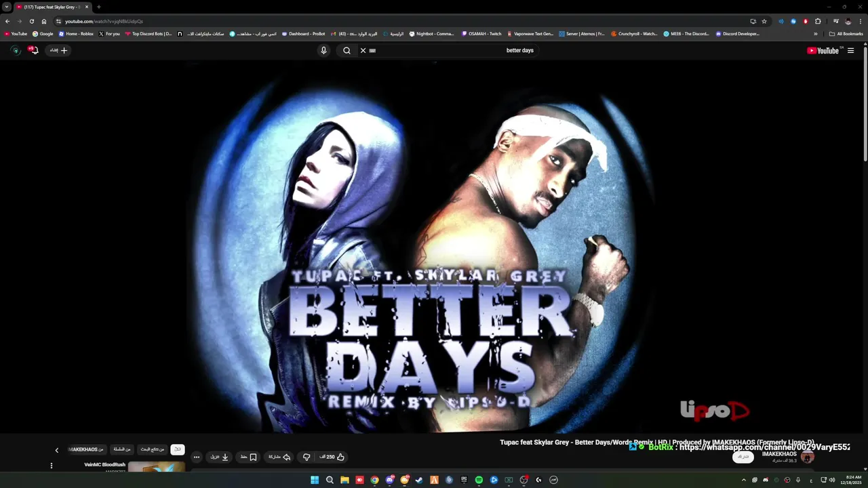Select the IMAKEKHAOS filter chip
Image resolution: width=868 pixels, height=488 pixels.
87,449
